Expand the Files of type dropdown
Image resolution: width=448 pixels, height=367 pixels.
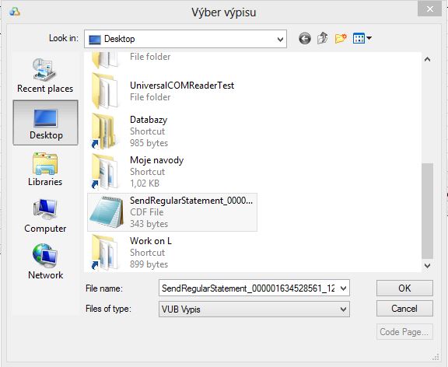(343, 309)
